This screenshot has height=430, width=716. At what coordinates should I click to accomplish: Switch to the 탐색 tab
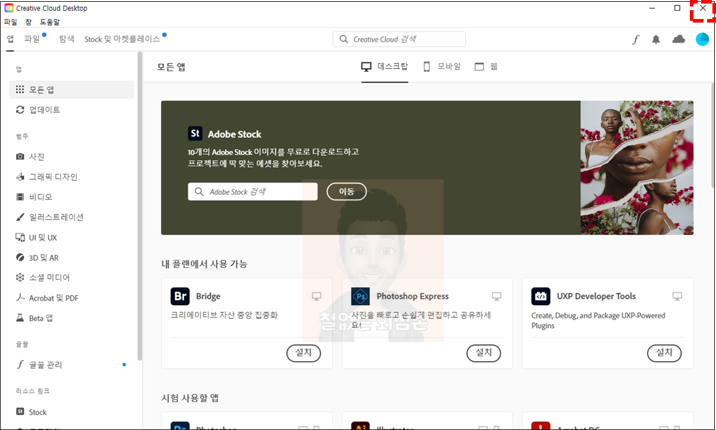(67, 39)
